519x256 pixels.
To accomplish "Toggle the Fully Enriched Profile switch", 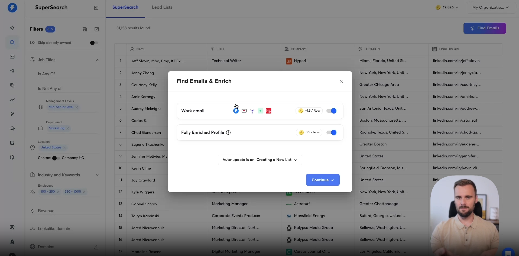I will (x=331, y=132).
